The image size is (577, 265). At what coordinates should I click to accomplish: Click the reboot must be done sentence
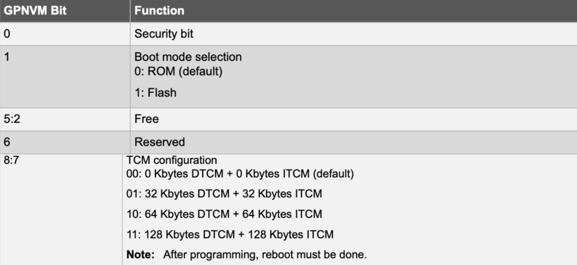(x=265, y=254)
